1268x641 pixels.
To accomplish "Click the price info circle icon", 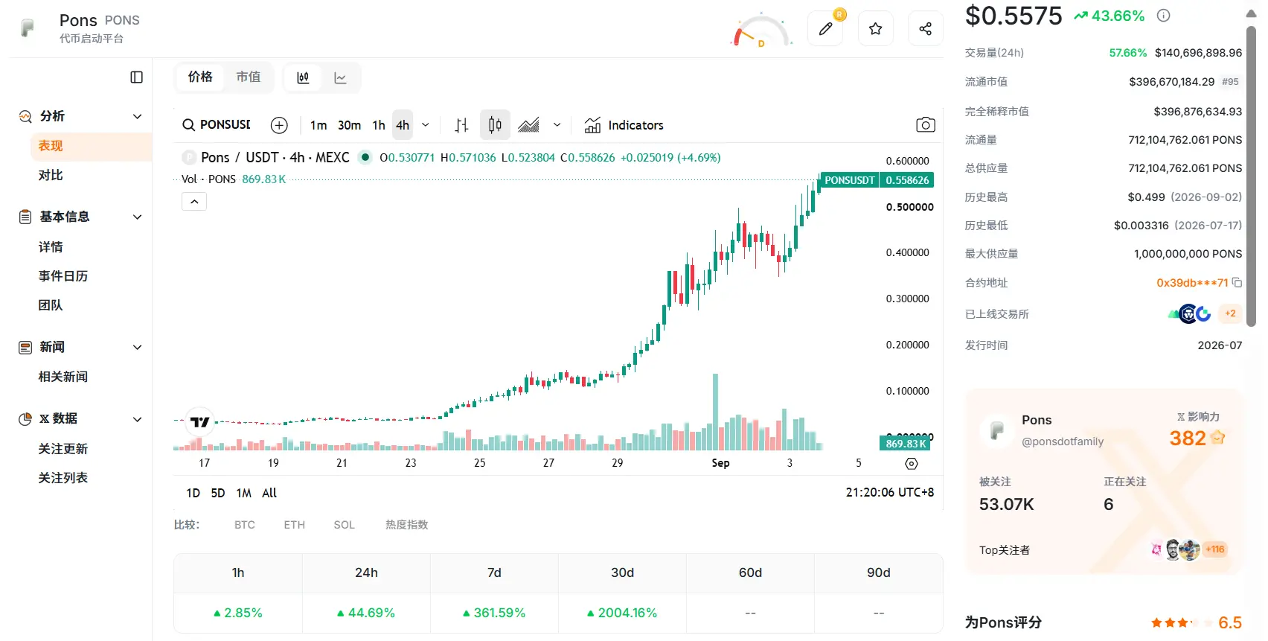I will [1164, 16].
